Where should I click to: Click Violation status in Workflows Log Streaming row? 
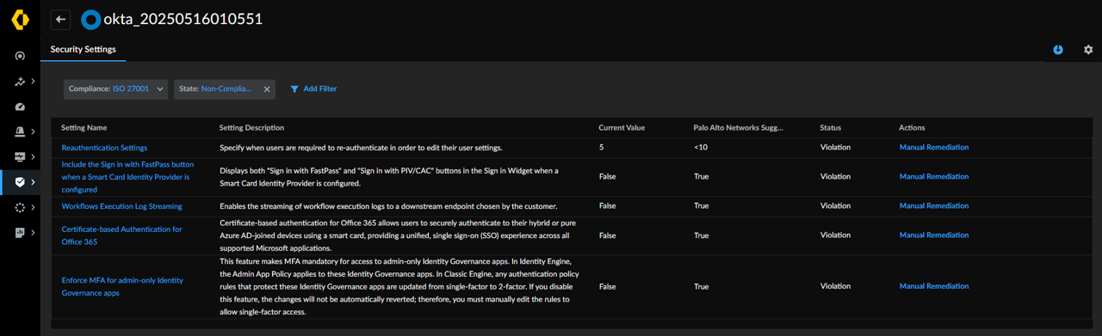(835, 206)
